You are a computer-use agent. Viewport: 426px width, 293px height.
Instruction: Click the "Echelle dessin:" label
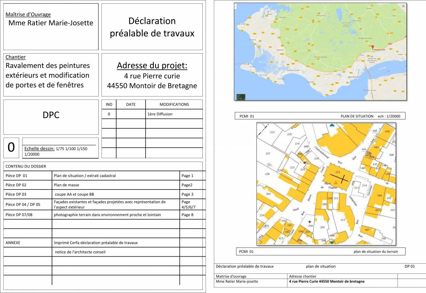pos(39,149)
